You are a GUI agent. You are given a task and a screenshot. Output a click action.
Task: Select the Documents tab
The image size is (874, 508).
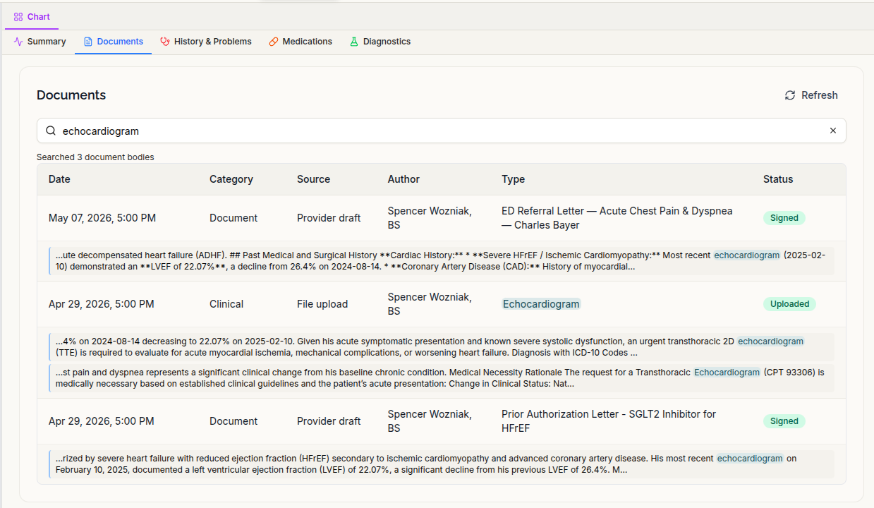(x=113, y=42)
